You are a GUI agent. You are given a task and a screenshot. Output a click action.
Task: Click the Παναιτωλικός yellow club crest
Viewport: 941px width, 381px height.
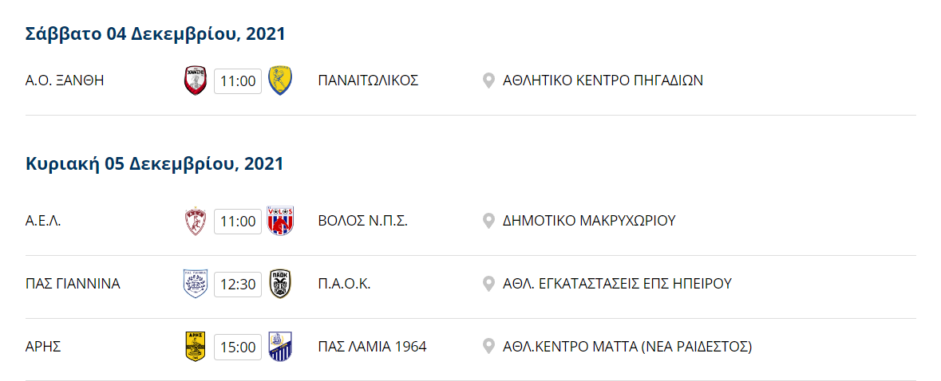pos(279,81)
